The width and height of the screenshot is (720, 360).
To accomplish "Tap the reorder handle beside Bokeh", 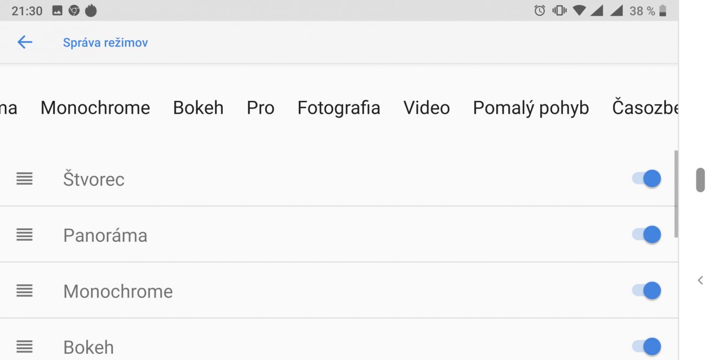I will [x=24, y=346].
